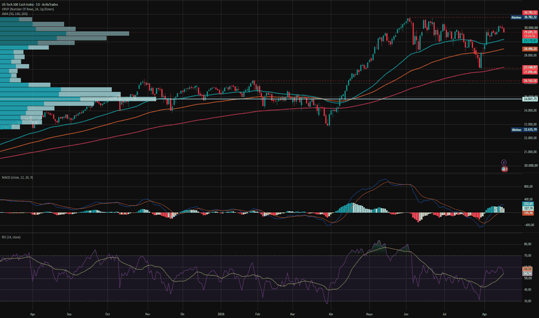Viewport: 539px width, 318px height.
Task: Click the Mayo label on time axis
Action: [370, 314]
